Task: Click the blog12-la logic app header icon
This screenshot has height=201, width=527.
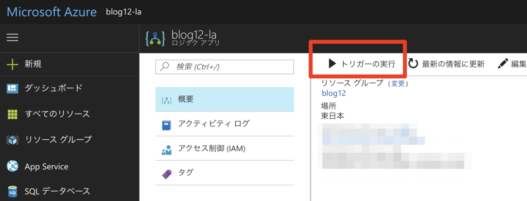Action: [x=155, y=38]
